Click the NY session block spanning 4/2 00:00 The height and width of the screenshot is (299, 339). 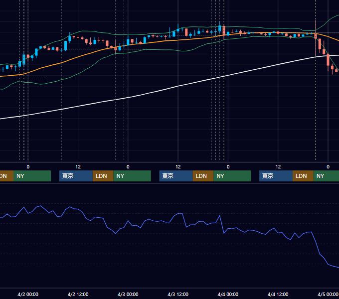pyautogui.click(x=32, y=176)
